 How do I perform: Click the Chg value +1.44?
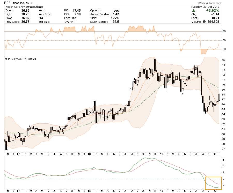point(215,14)
